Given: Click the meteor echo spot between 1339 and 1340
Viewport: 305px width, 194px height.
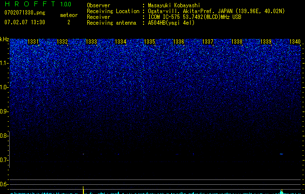Looking at the screenshot, I should pos(281,154).
